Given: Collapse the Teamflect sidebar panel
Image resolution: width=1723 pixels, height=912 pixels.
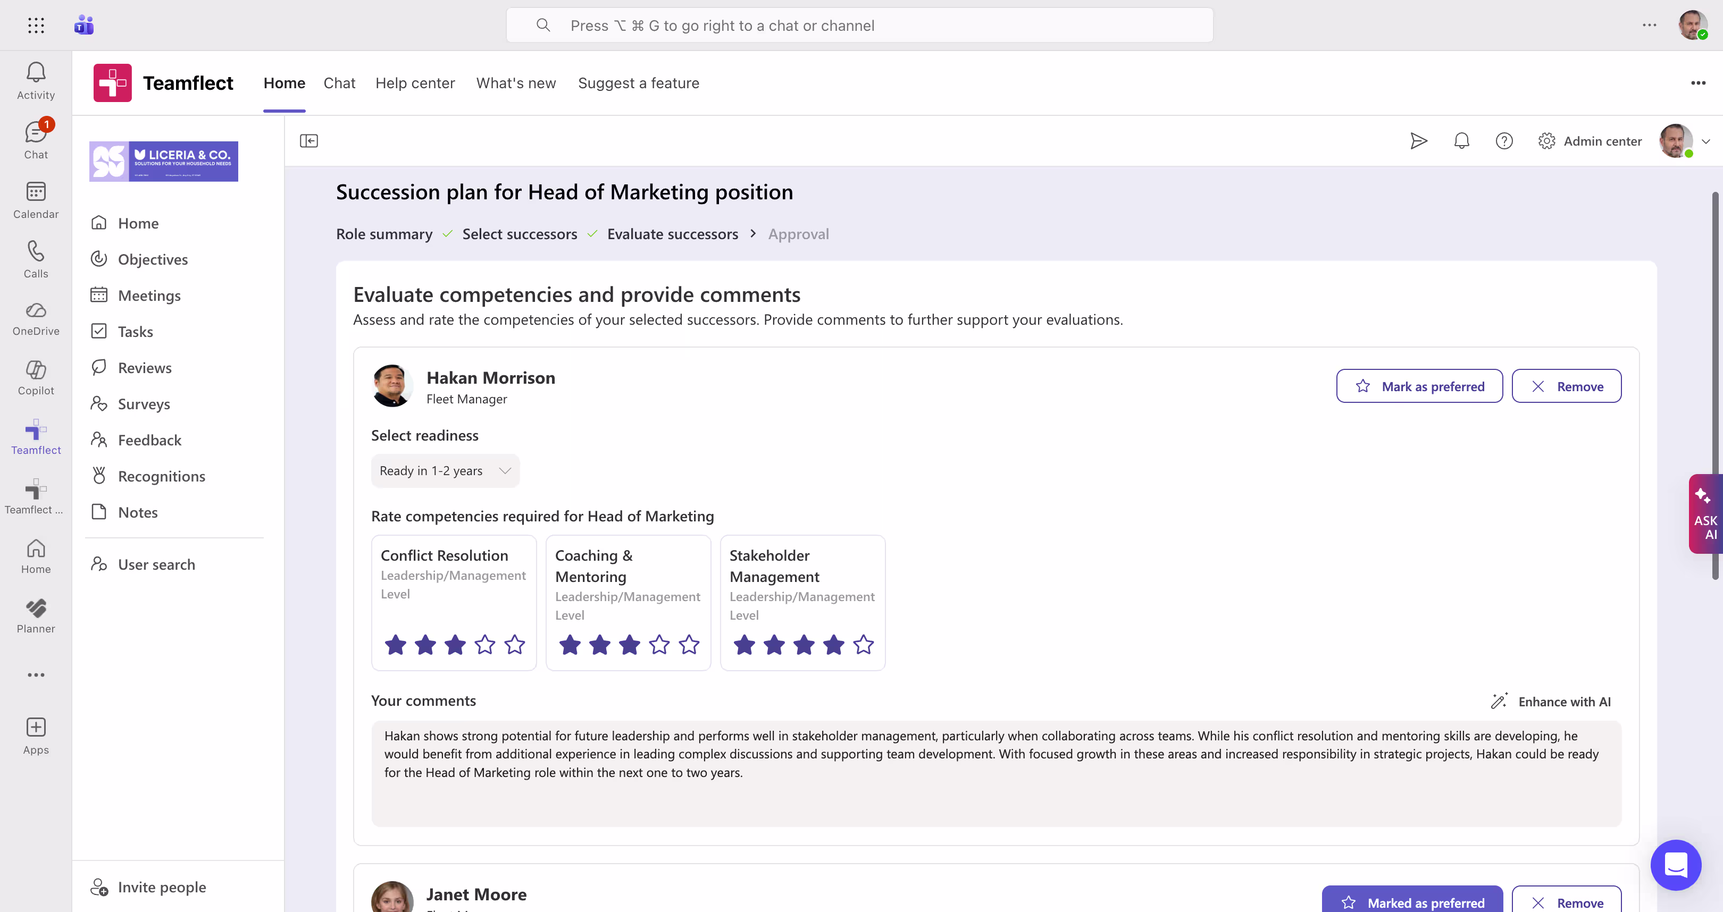Looking at the screenshot, I should pyautogui.click(x=309, y=140).
